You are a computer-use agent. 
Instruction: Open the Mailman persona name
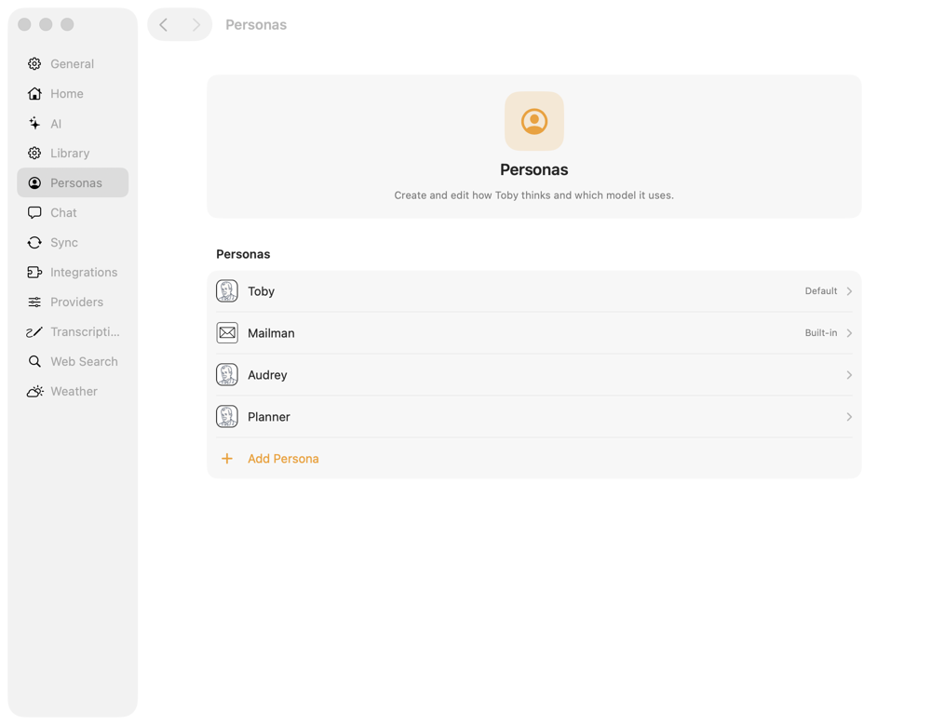pos(271,333)
